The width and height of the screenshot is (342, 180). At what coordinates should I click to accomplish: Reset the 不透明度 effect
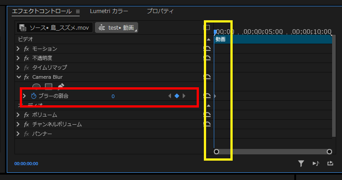pyautogui.click(x=207, y=58)
